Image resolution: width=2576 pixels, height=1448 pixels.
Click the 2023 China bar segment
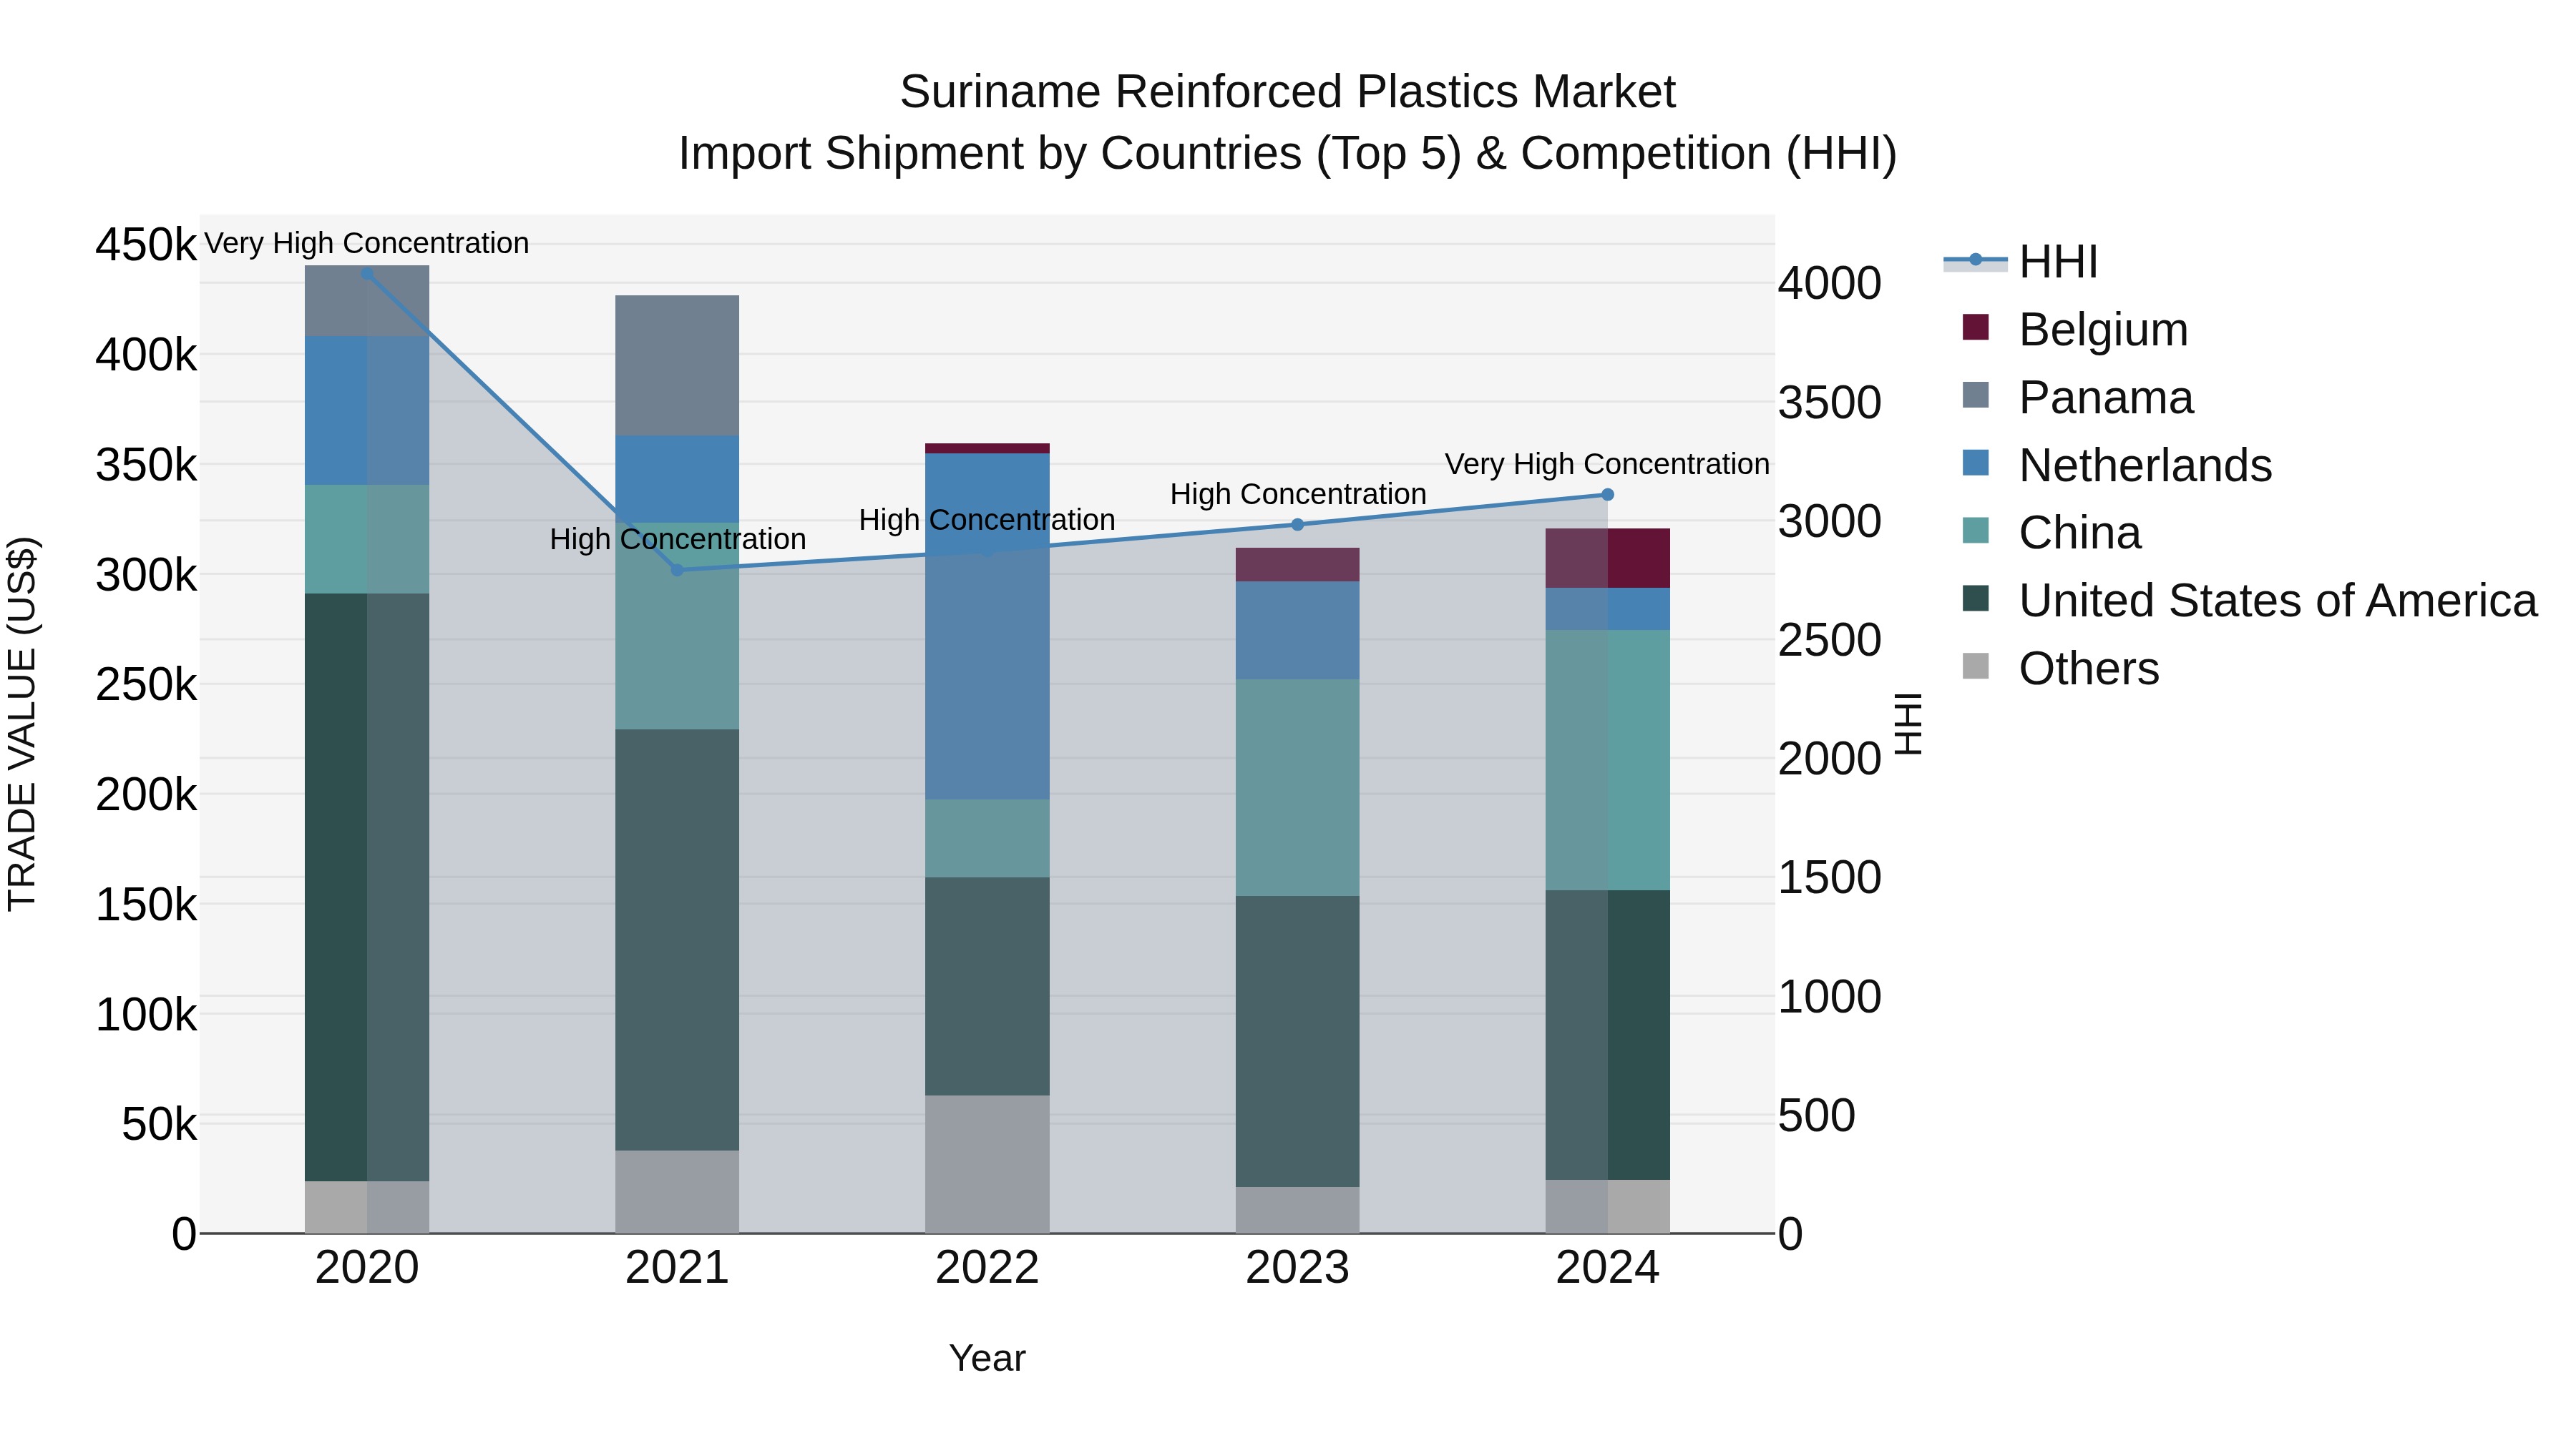tap(1297, 787)
